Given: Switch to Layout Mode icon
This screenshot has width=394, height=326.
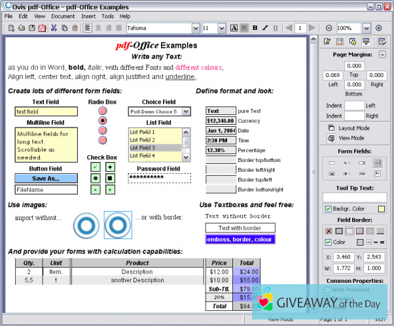Looking at the screenshot, I should (331, 128).
